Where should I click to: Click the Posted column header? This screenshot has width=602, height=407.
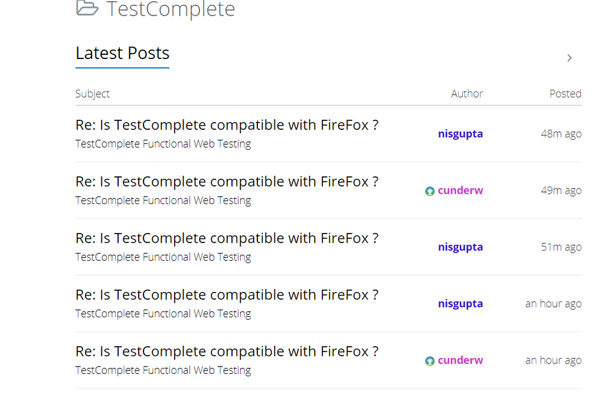point(565,94)
